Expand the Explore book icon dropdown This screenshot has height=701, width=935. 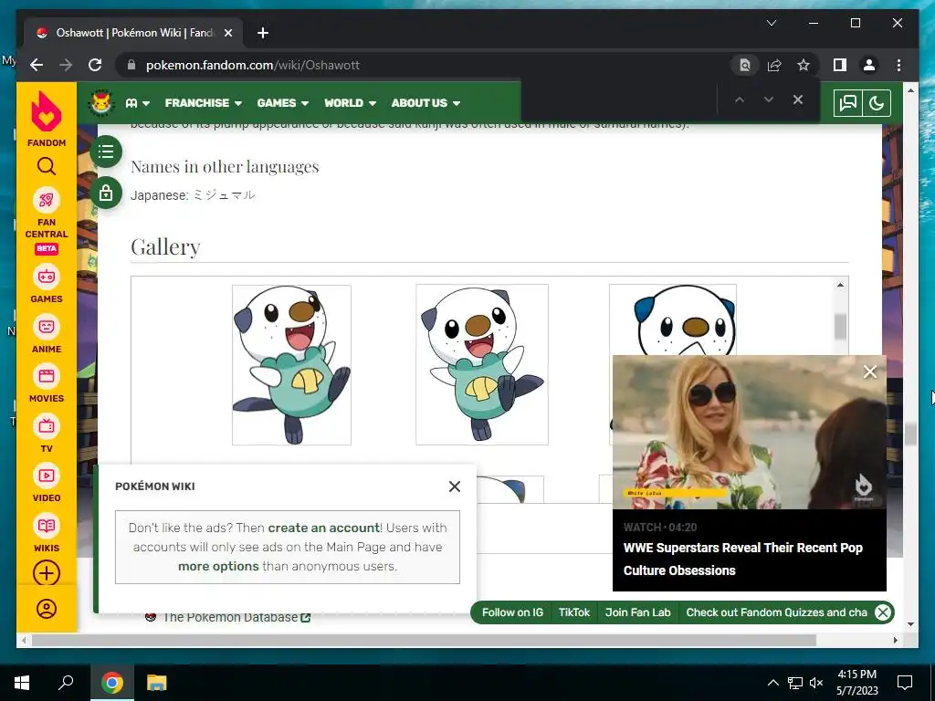137,103
